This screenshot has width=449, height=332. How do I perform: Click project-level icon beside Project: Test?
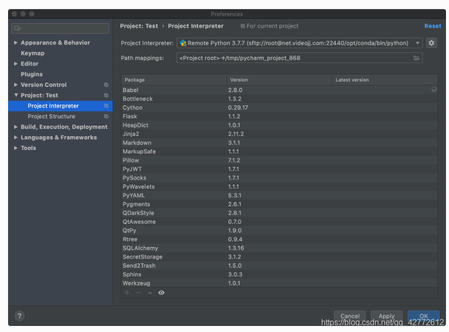click(106, 95)
